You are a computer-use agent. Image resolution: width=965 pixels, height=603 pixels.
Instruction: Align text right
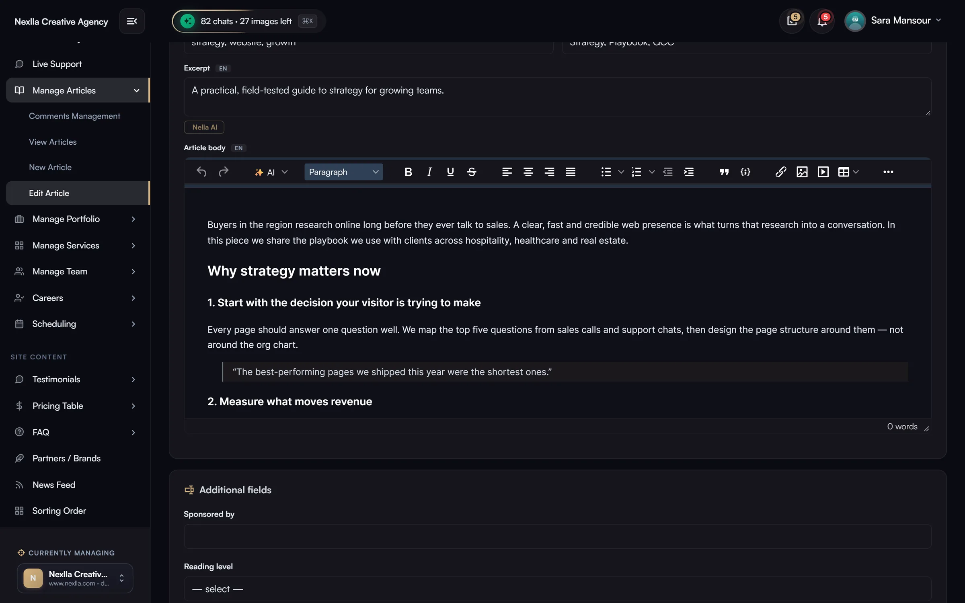549,172
